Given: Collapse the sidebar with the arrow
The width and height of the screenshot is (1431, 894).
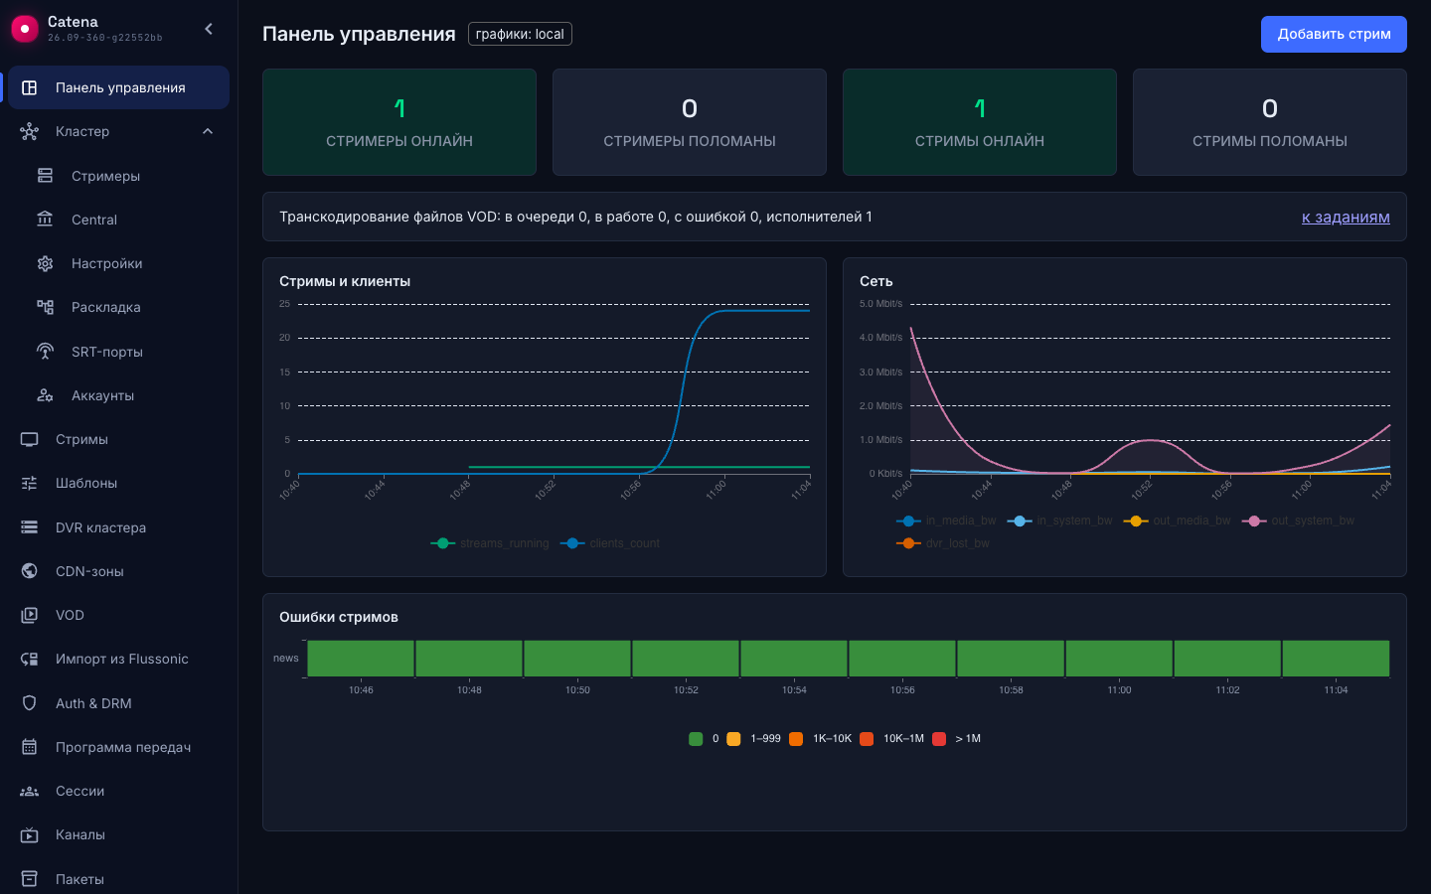Looking at the screenshot, I should click(x=209, y=29).
